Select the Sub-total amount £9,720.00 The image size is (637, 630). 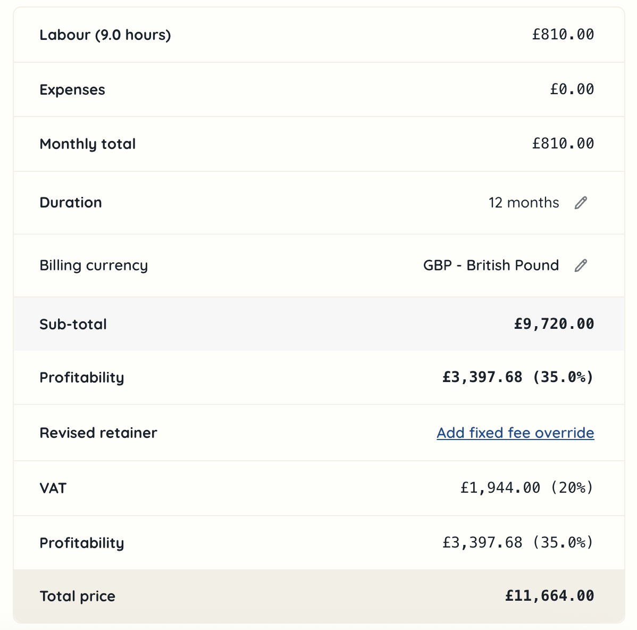tap(554, 324)
